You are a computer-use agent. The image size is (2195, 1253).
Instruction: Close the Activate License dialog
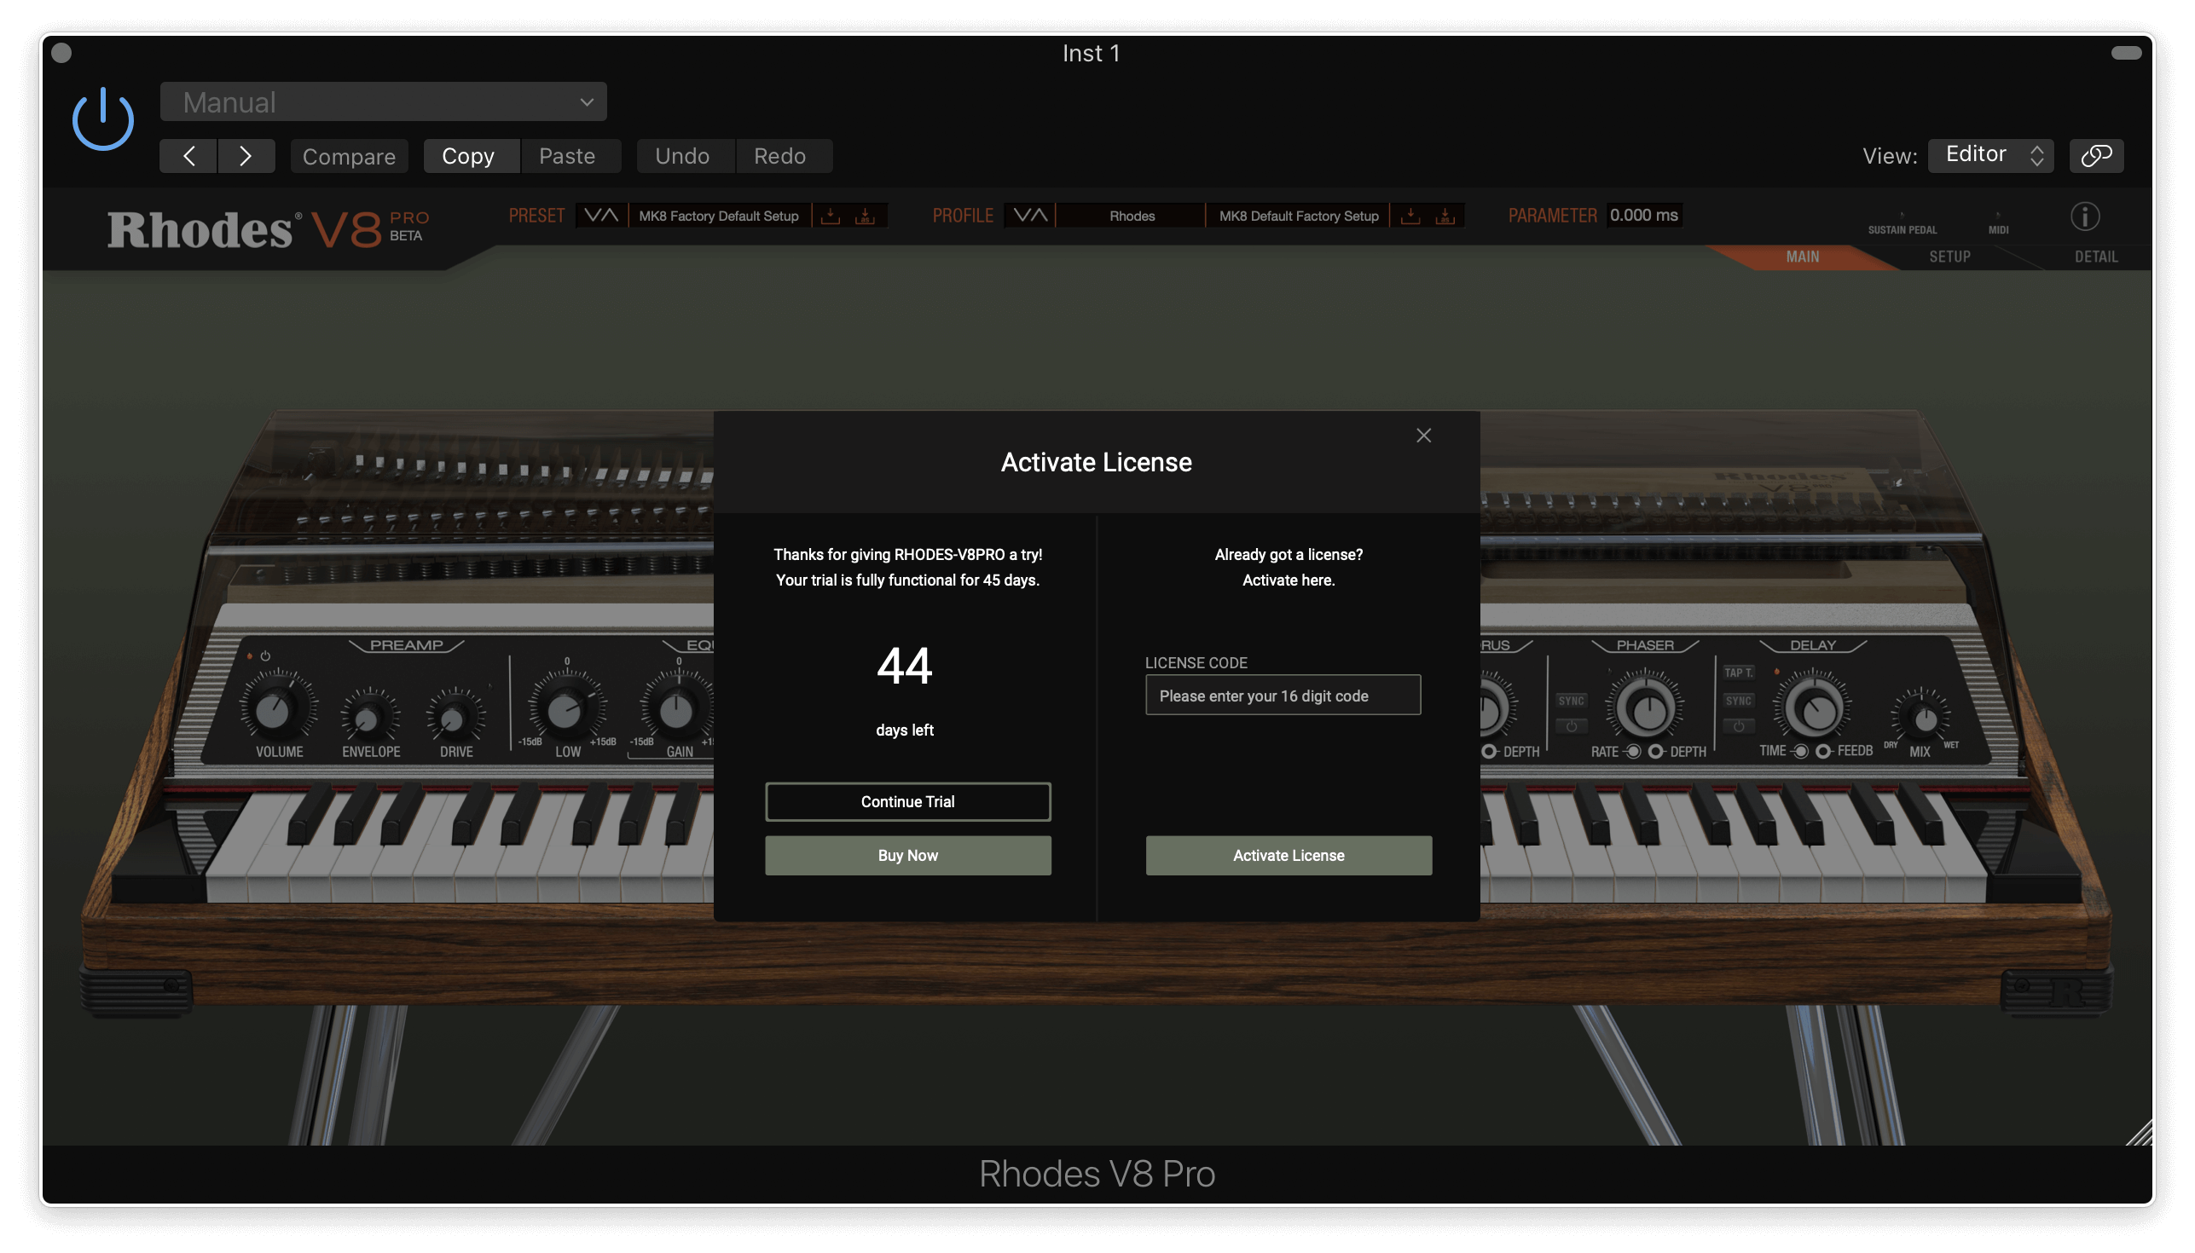click(1423, 436)
